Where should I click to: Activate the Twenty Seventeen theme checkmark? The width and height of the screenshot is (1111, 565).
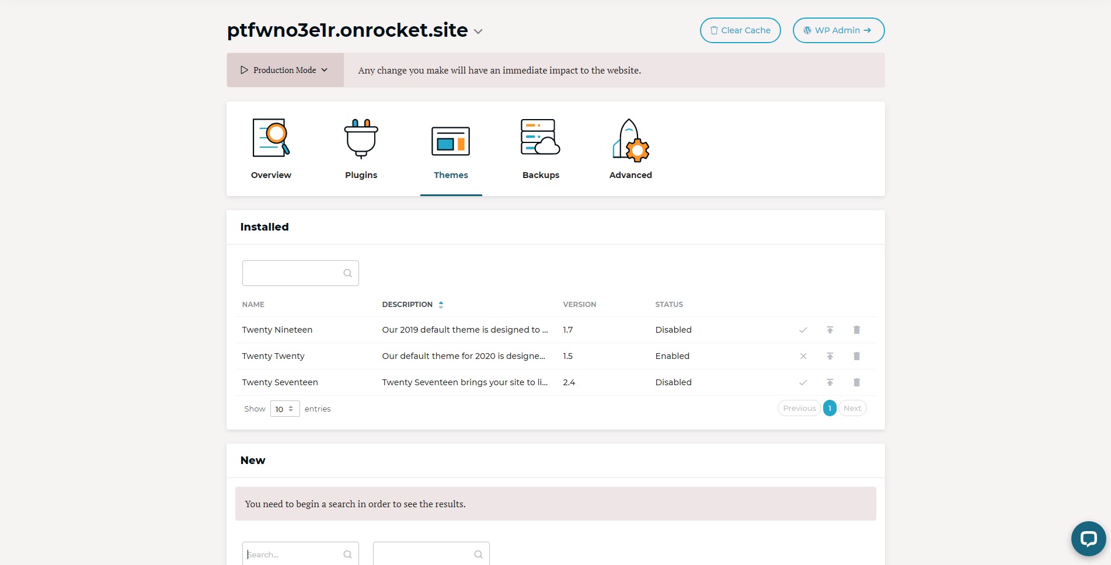click(x=803, y=382)
